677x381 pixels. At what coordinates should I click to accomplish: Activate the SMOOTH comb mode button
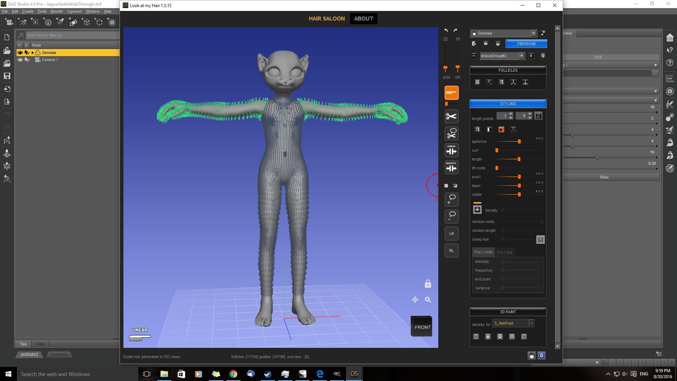(451, 167)
